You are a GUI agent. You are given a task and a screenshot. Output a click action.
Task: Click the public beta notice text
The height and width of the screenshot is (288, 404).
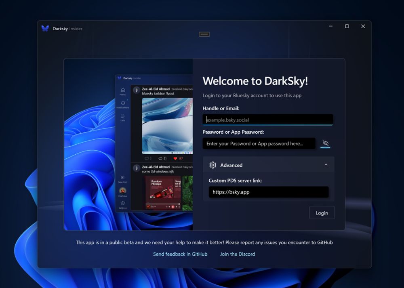pos(204,242)
